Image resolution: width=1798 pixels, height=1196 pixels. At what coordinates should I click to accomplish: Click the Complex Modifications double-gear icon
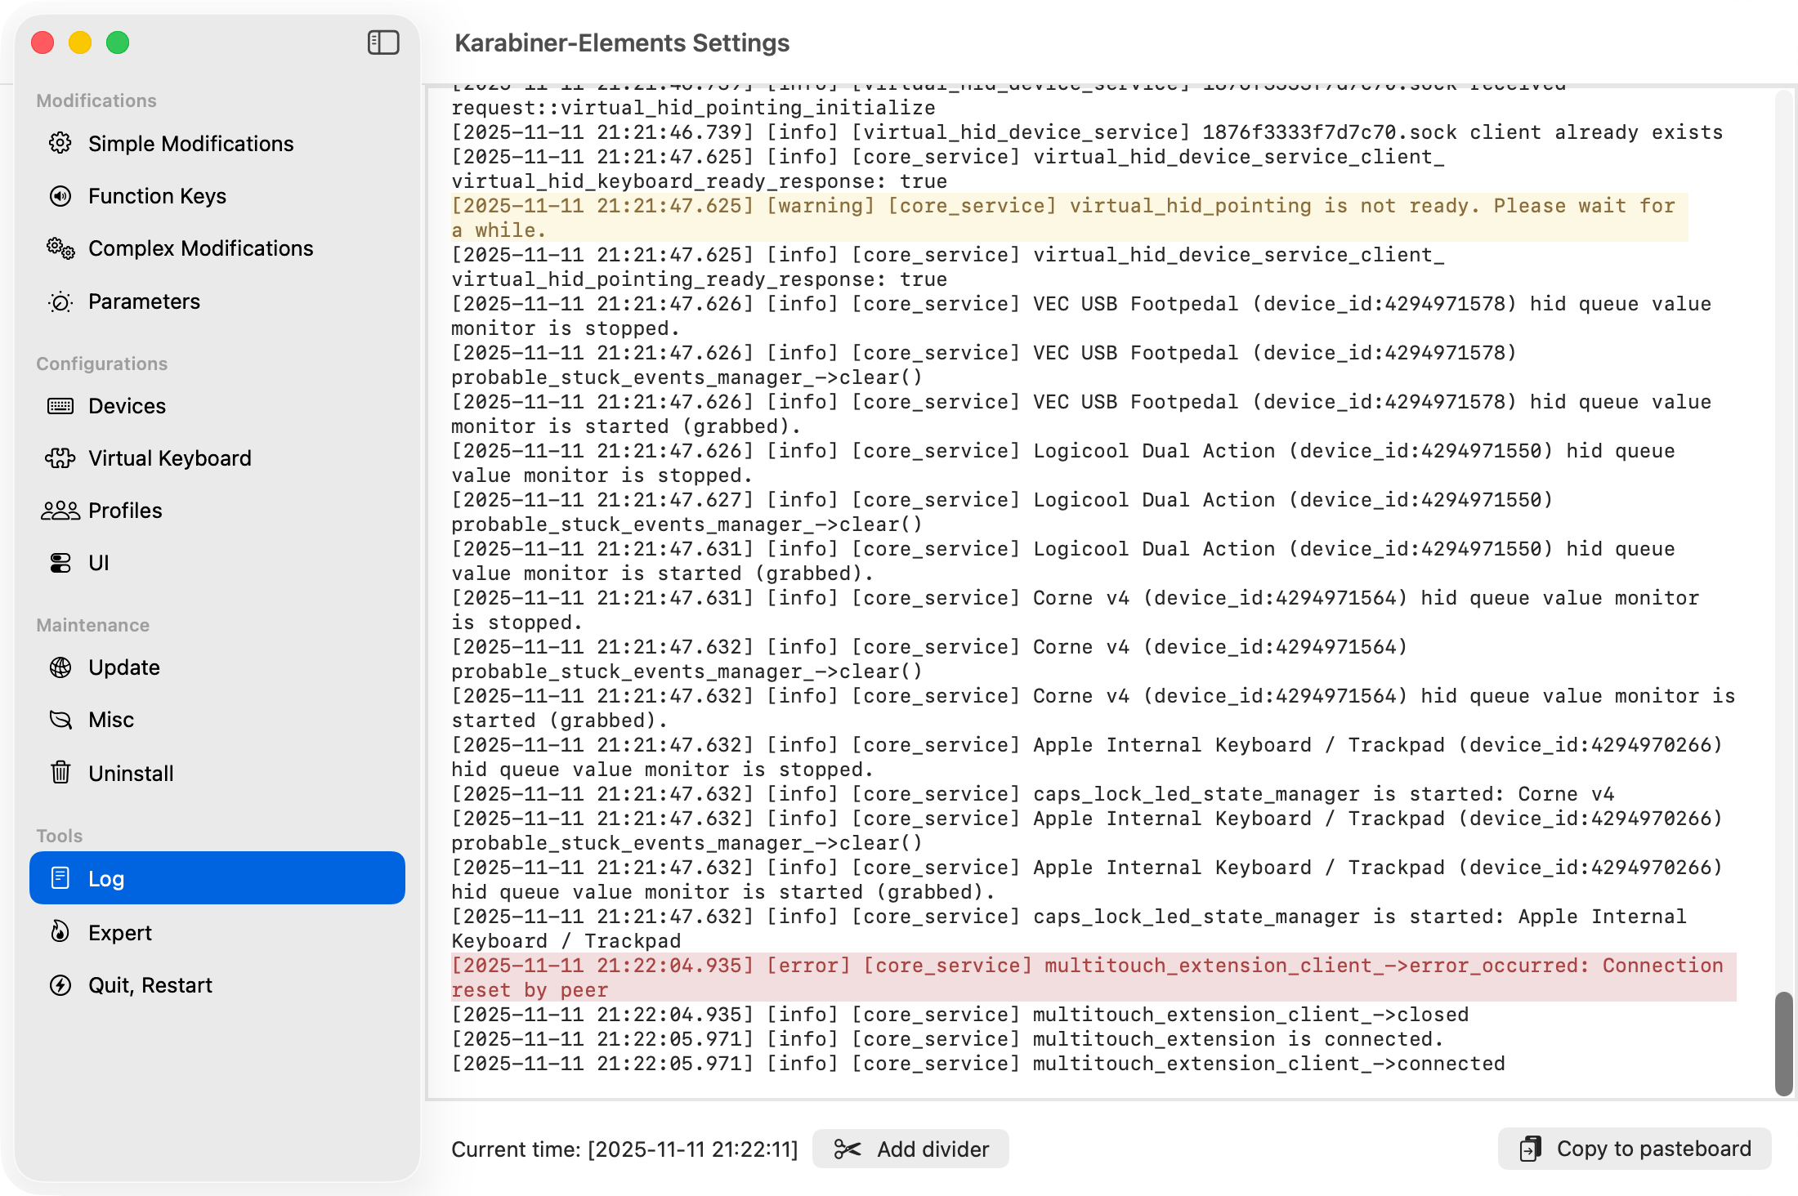click(x=60, y=248)
